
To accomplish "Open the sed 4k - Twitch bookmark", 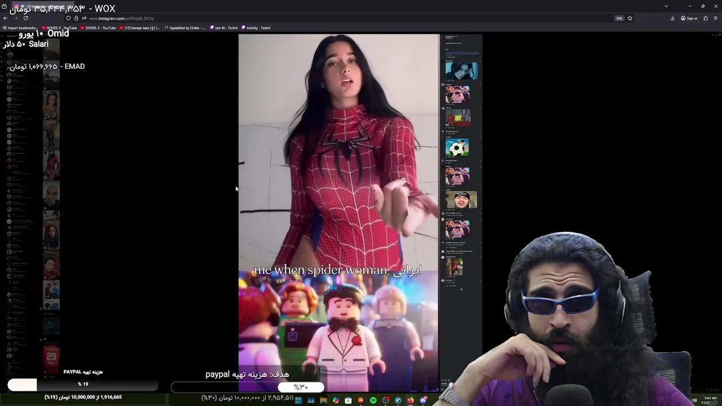I will coord(224,28).
